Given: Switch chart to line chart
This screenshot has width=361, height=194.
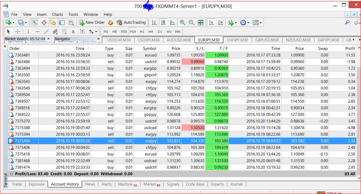Looking at the screenshot, I should pyautogui.click(x=172, y=22).
